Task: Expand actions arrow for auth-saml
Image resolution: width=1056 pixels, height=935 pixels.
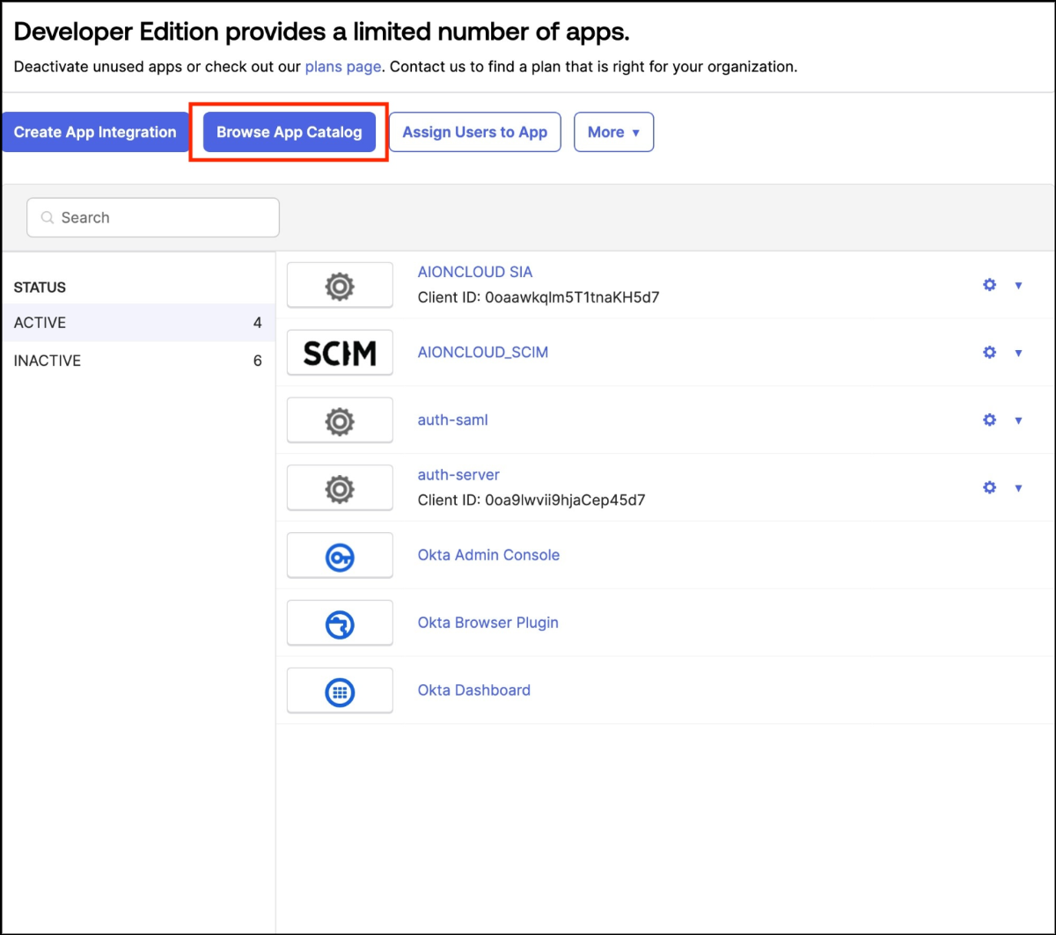Action: (x=1018, y=420)
